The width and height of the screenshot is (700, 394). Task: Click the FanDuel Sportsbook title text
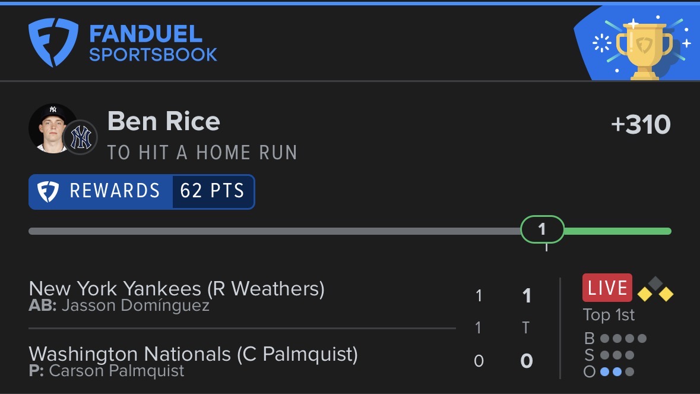click(153, 43)
